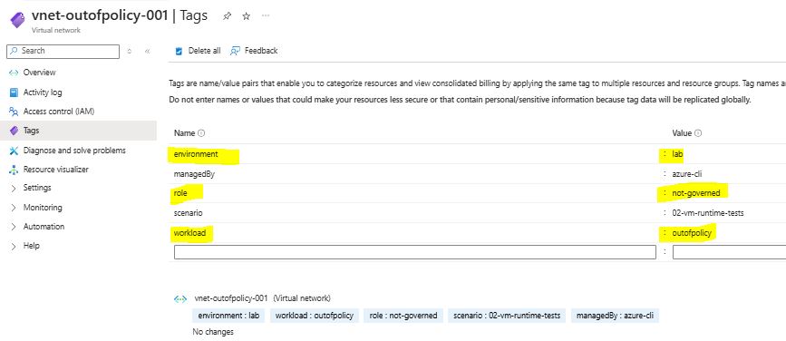Click the 'scenario : 02-vm-runtime-tests' chip
The width and height of the screenshot is (786, 341).
(508, 316)
